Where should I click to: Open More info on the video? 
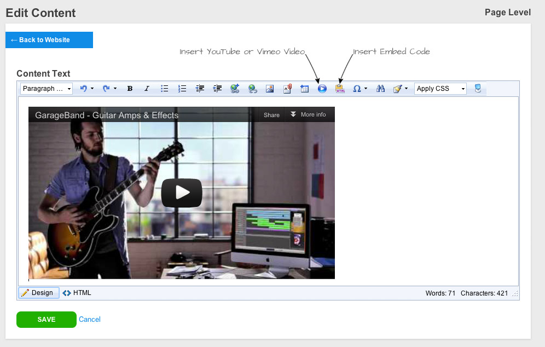(309, 115)
